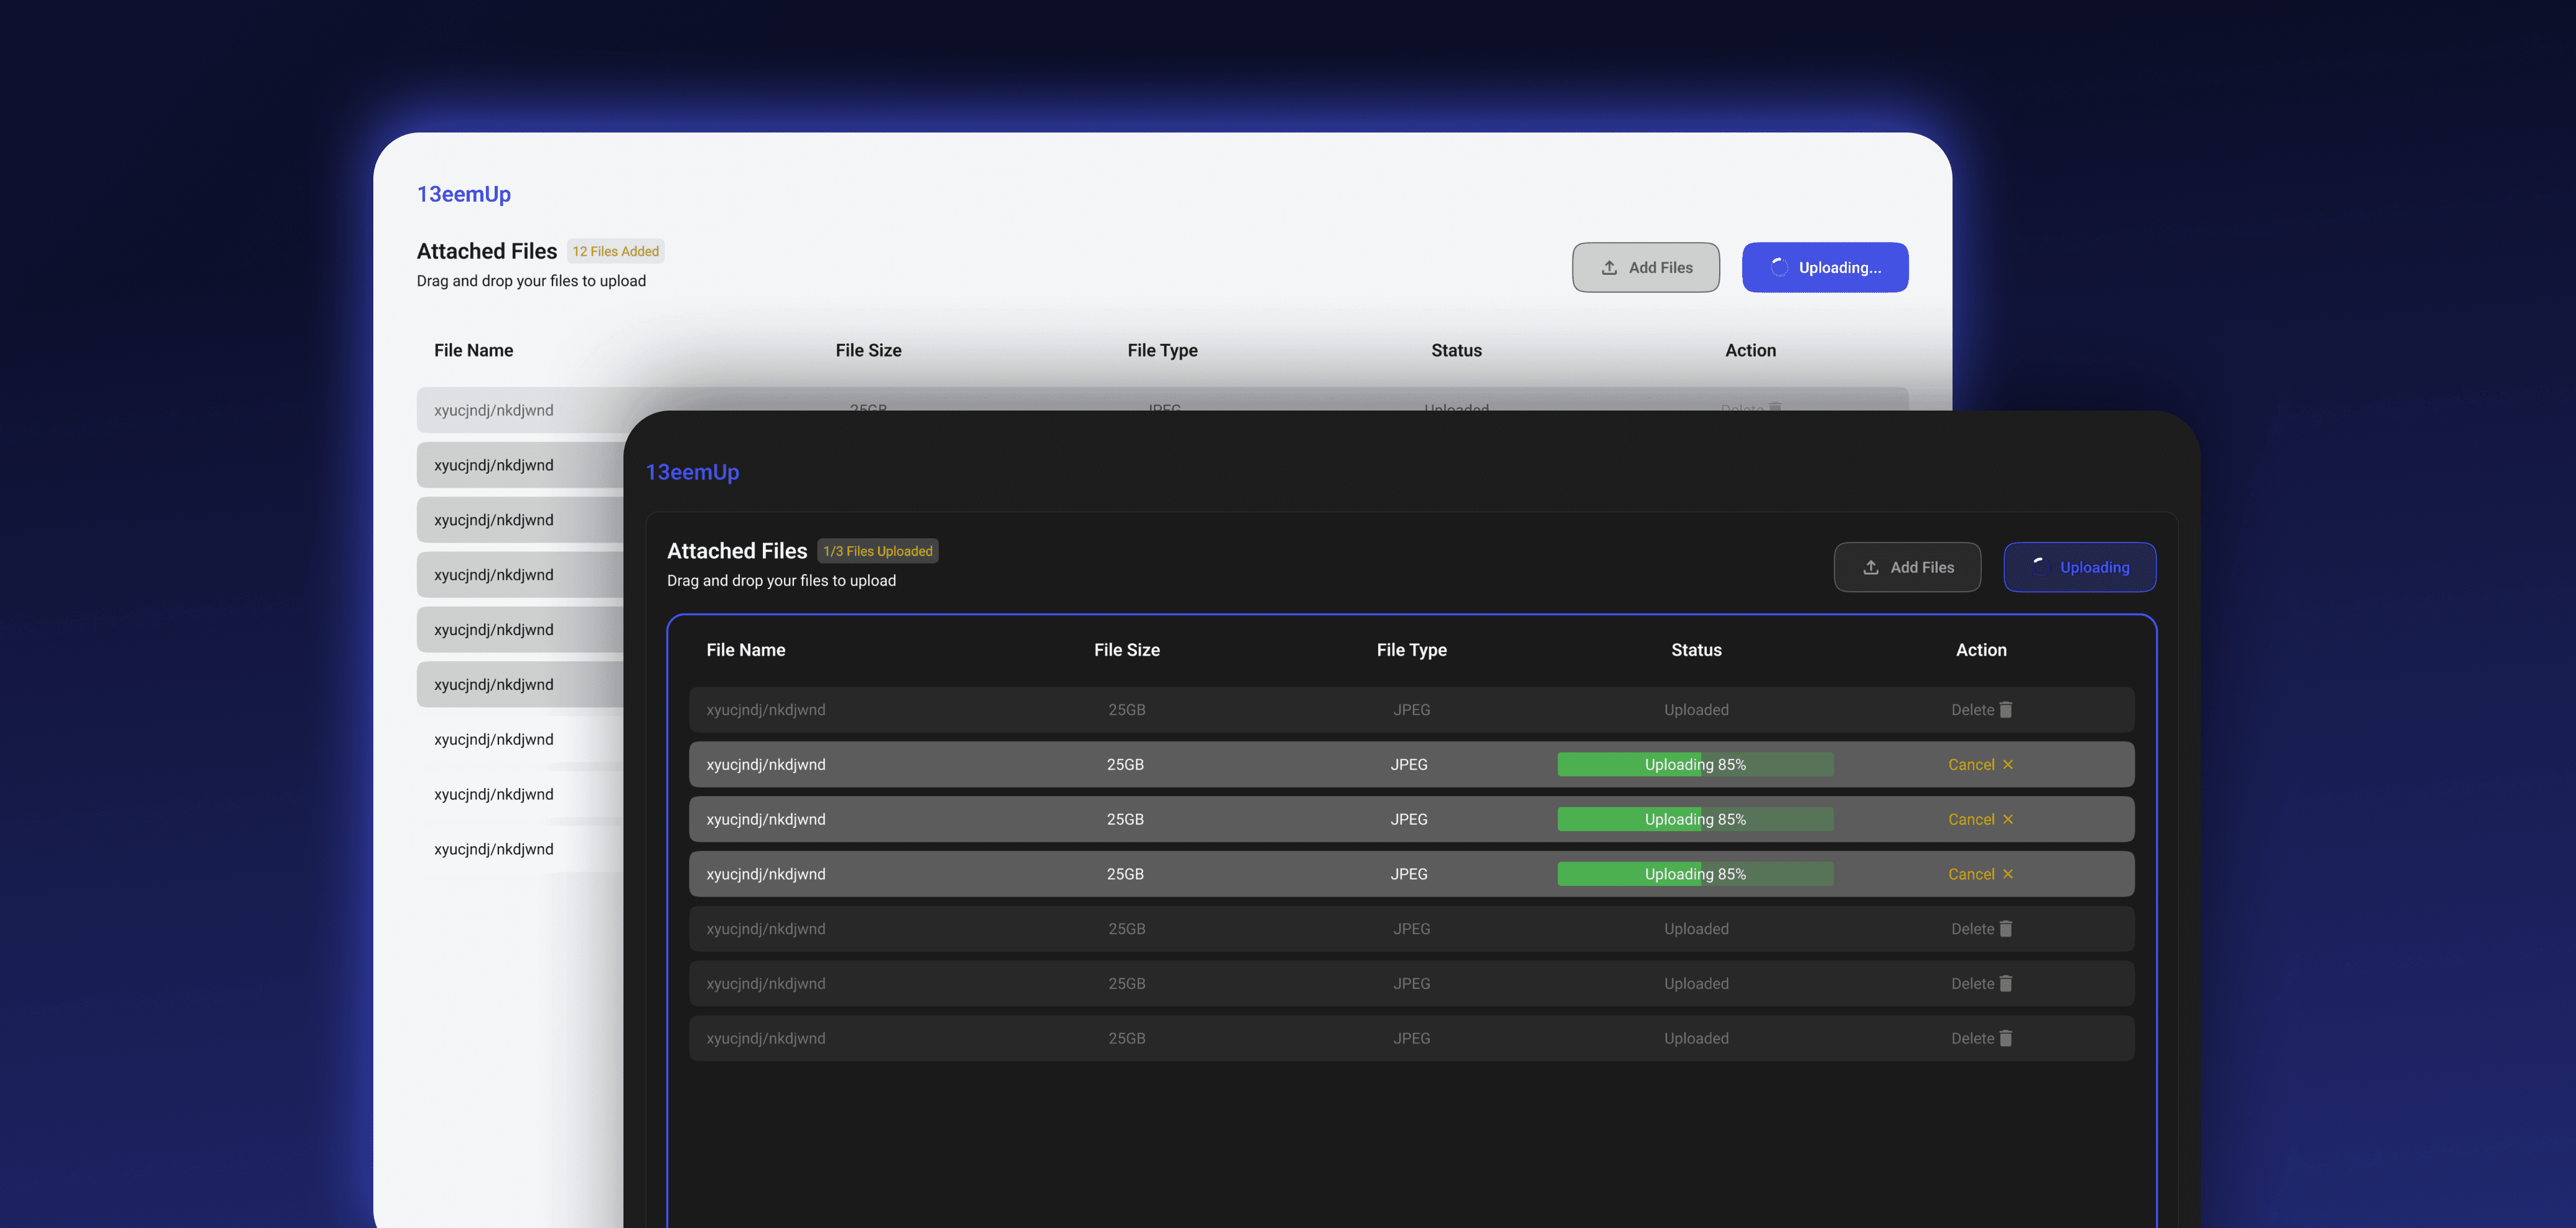This screenshot has height=1228, width=2576.
Task: Click the 1/3 Files Uploaded badge
Action: (877, 551)
